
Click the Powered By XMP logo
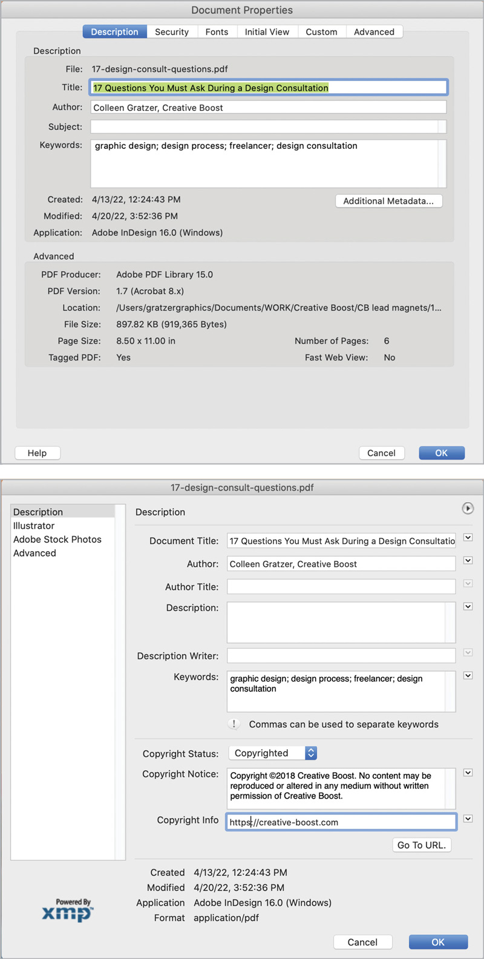pos(68,910)
